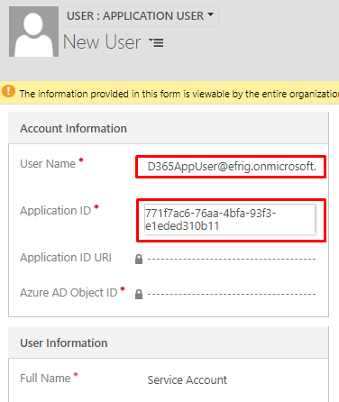Click the lock icon beside Application ID URI
The image size is (339, 402).
[x=139, y=259]
